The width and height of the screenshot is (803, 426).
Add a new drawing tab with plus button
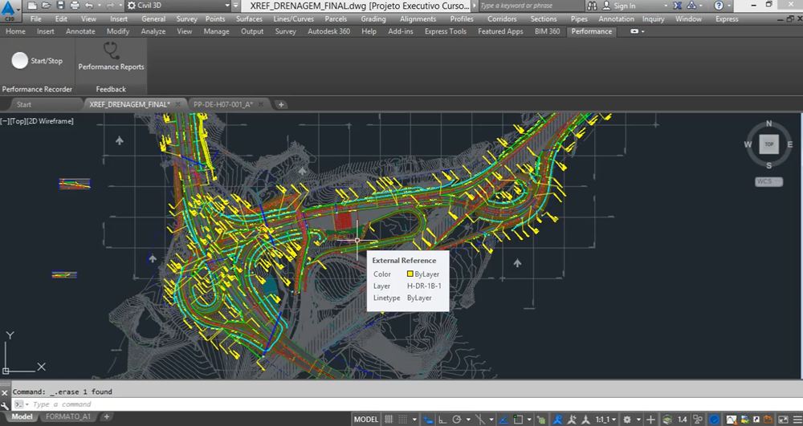coord(280,104)
